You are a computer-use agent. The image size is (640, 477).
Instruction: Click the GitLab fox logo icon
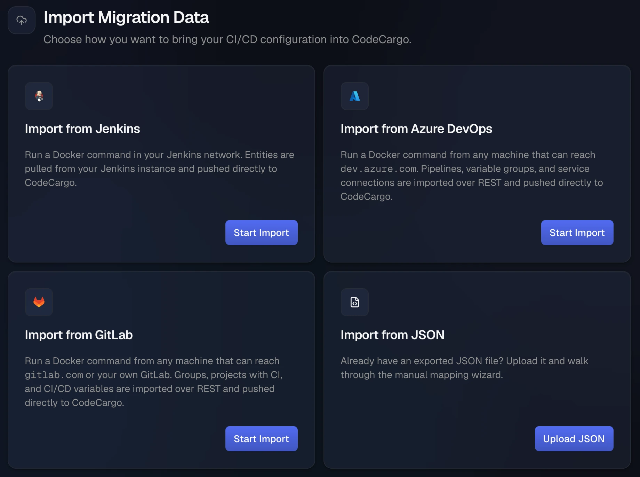pyautogui.click(x=39, y=302)
